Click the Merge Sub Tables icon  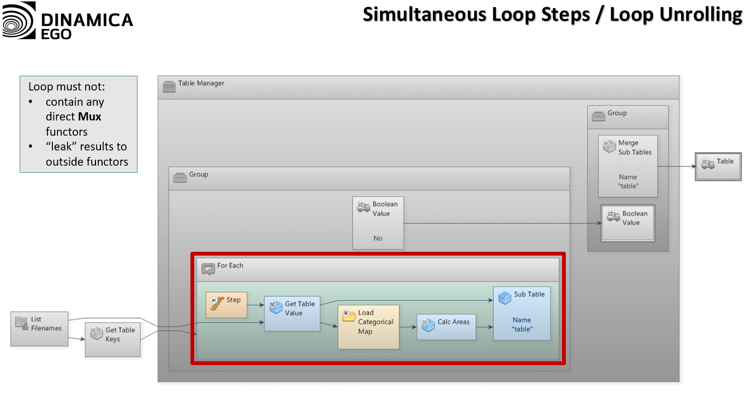pyautogui.click(x=609, y=146)
